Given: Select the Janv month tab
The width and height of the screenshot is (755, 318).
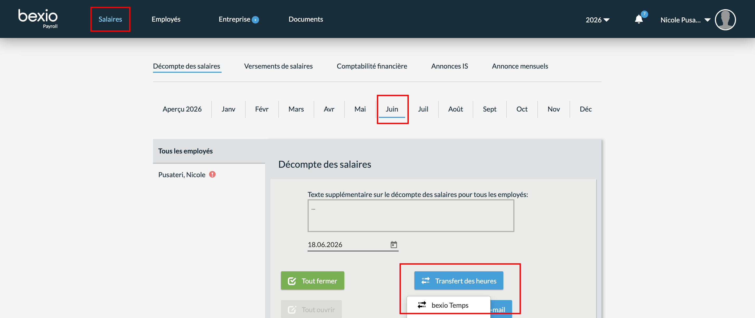Looking at the screenshot, I should [x=228, y=109].
